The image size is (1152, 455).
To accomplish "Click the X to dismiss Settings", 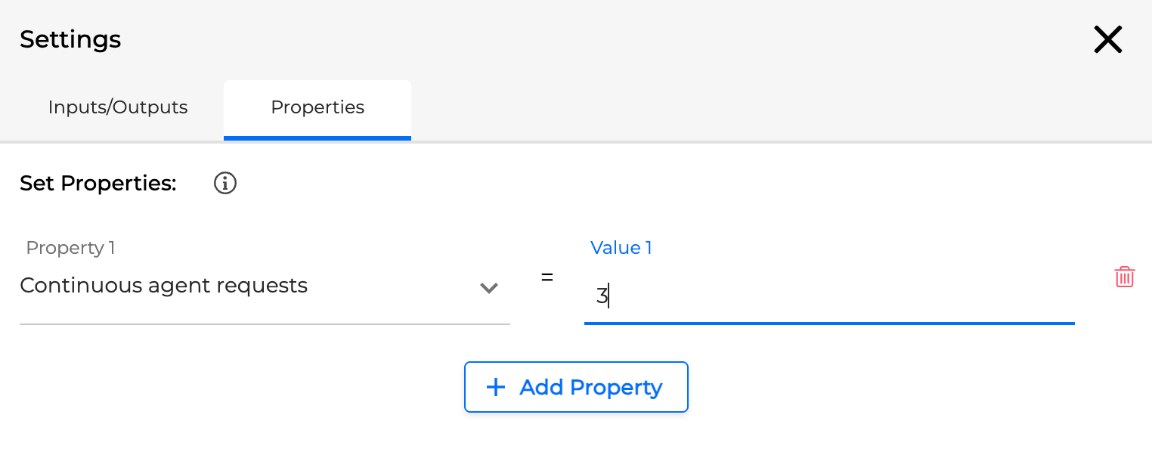I will click(1107, 39).
